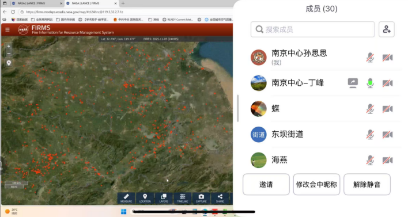Toggle microphone for 南京中心孙思思
The image size is (408, 217).
tap(370, 58)
